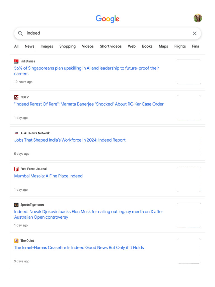Open the Israel-Hamas Ceasefire article
Screen dimensions: 215x287
tap(79, 248)
